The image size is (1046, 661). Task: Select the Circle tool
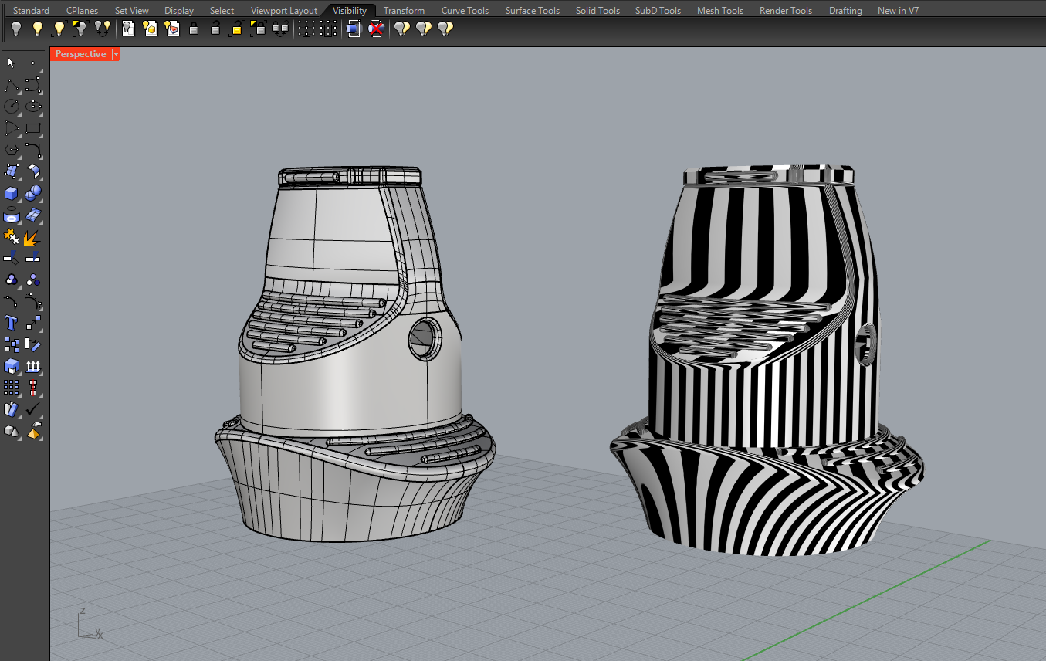[x=12, y=106]
